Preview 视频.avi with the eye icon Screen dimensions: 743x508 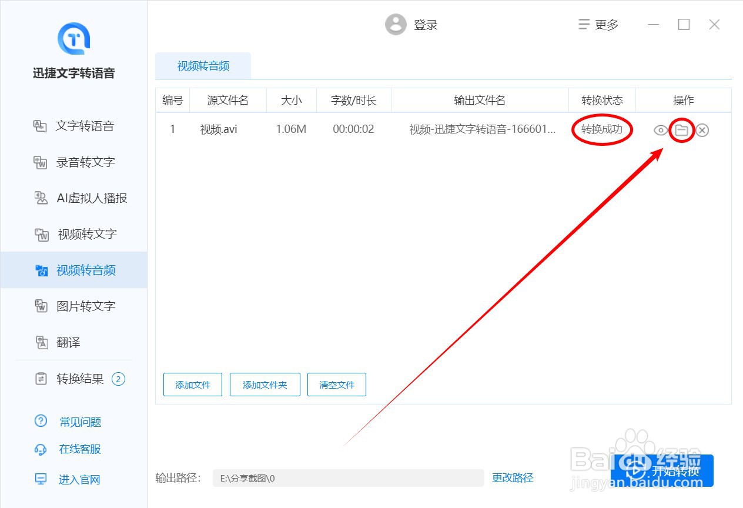coord(661,130)
